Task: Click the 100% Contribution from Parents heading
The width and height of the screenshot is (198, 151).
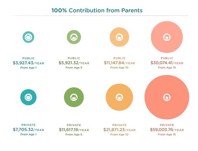Action: tap(97, 10)
